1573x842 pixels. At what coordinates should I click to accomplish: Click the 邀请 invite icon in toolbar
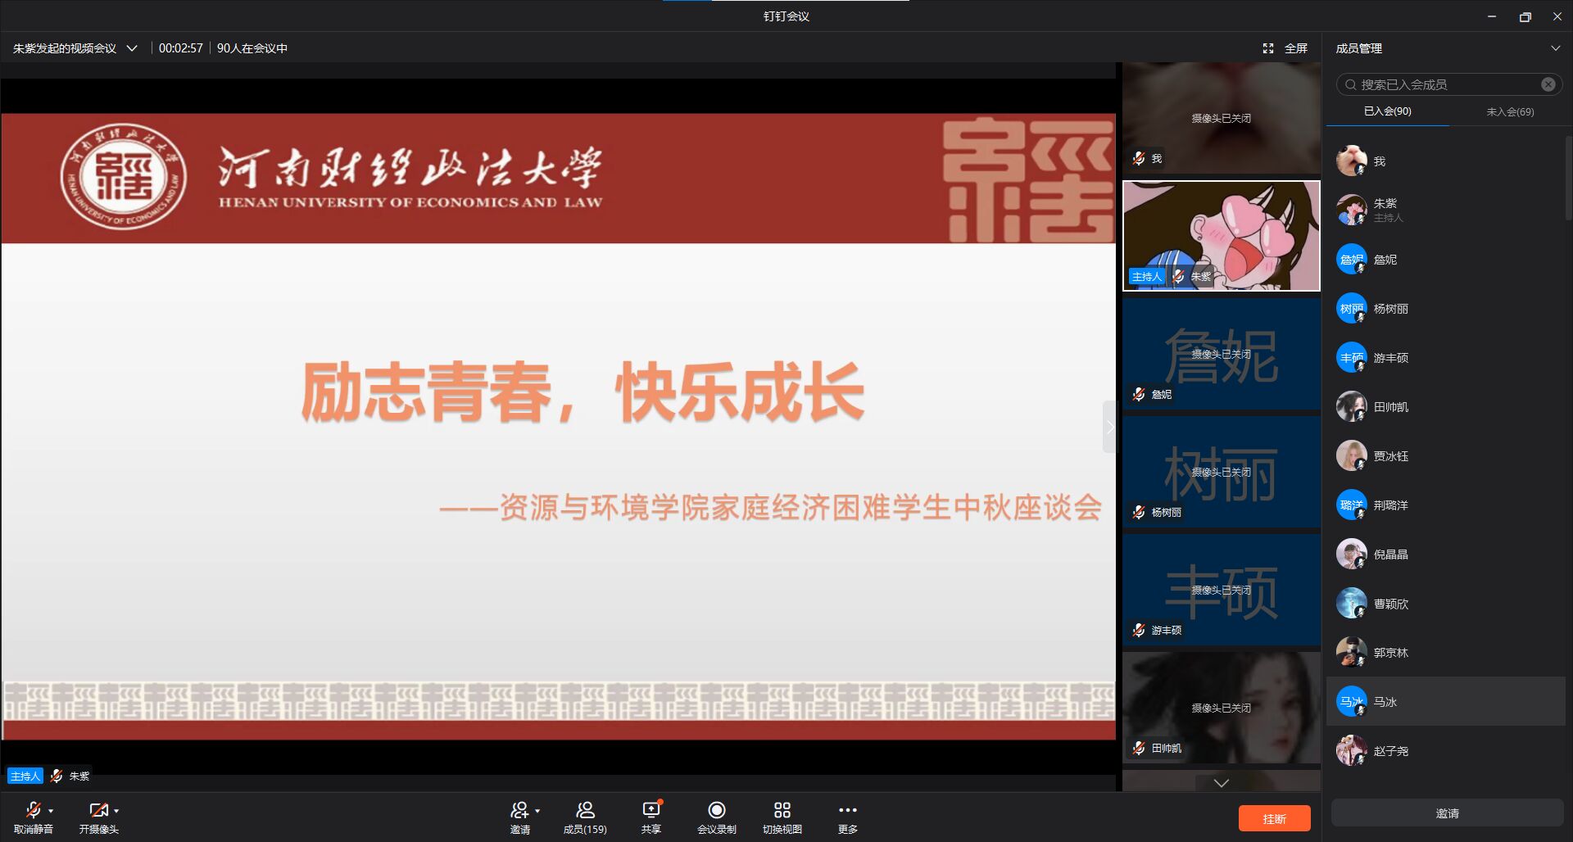point(519,810)
